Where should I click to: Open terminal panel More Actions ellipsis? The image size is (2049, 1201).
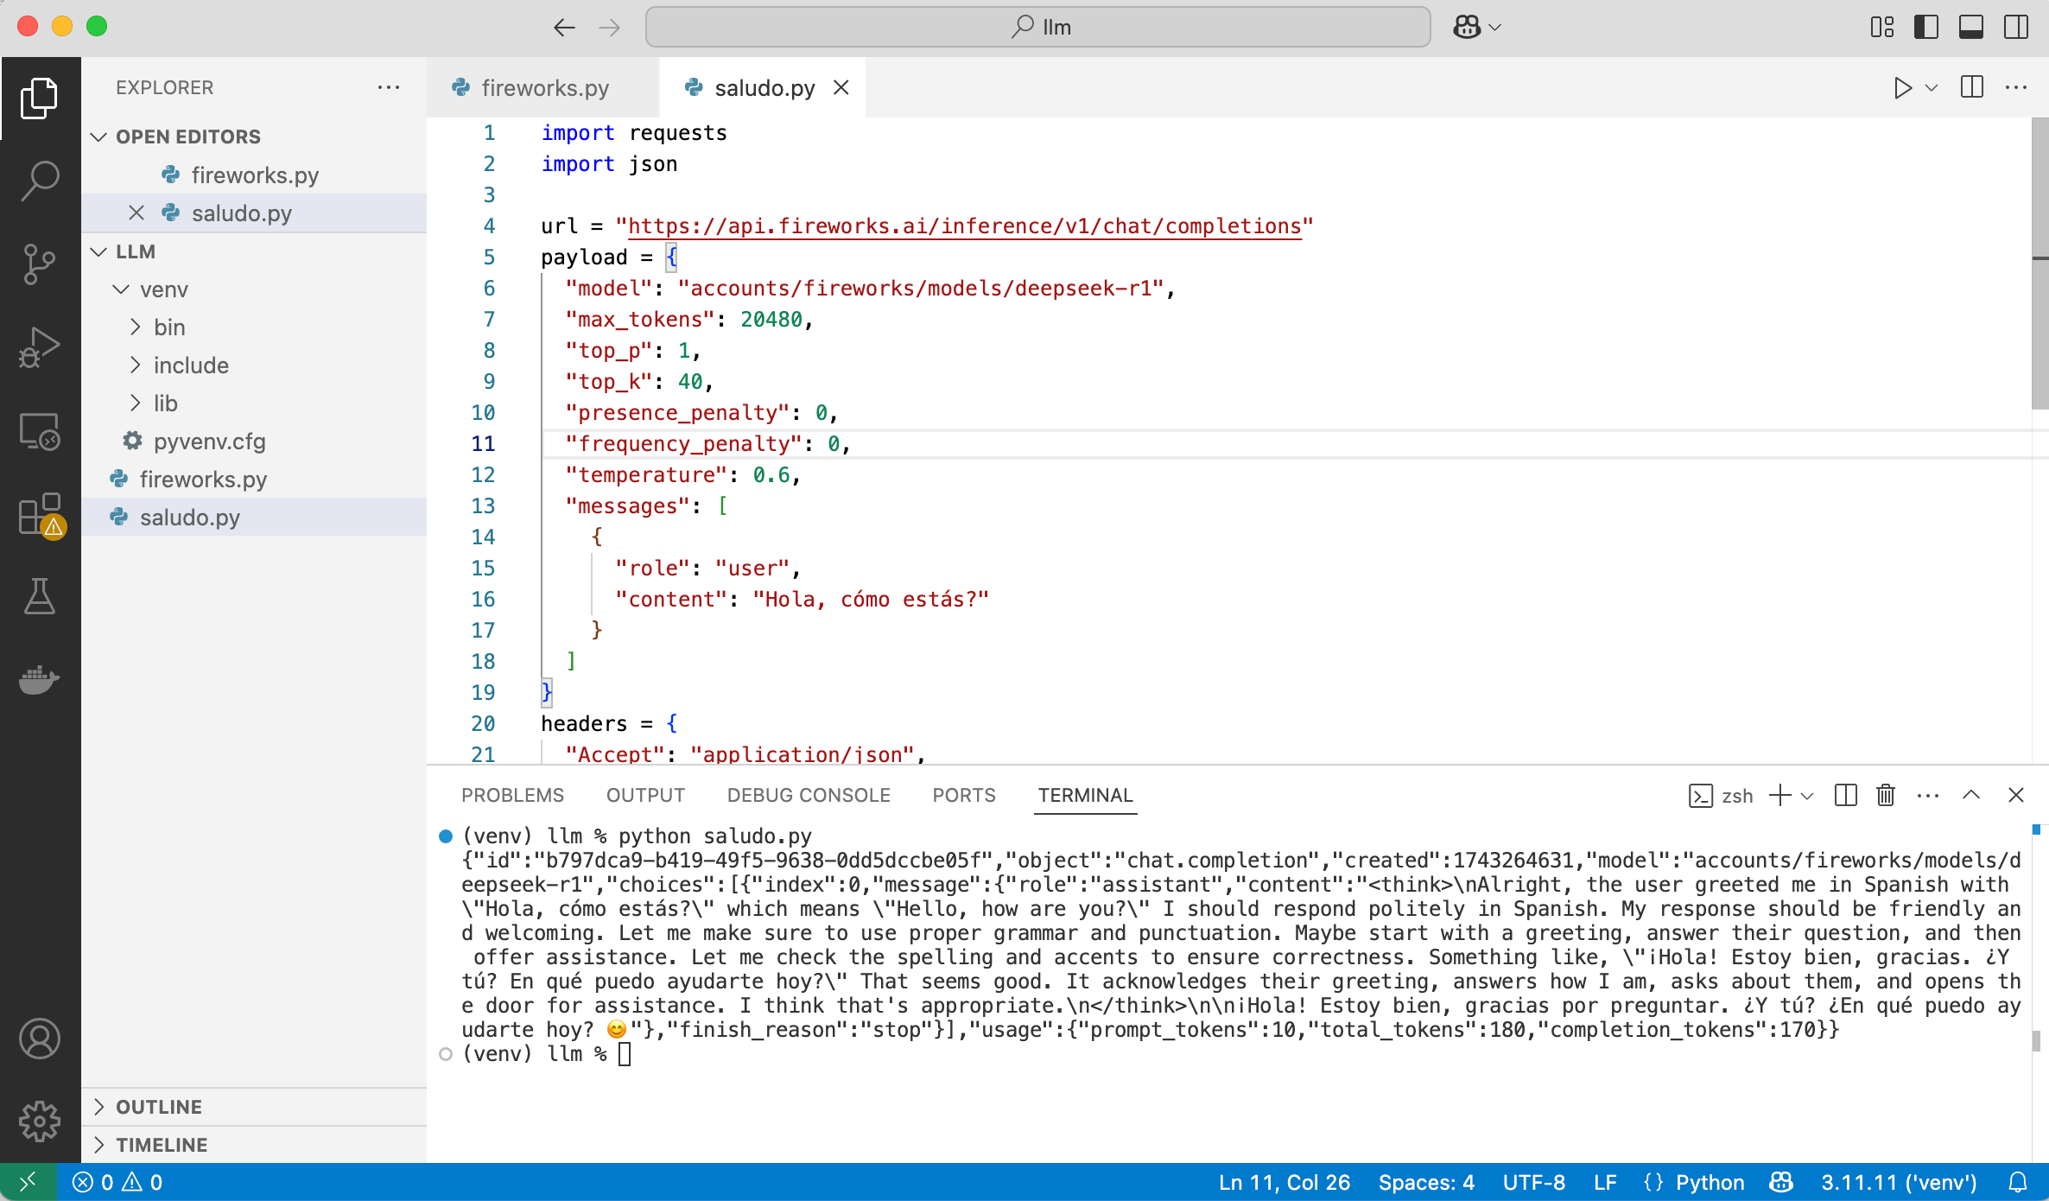(1928, 795)
